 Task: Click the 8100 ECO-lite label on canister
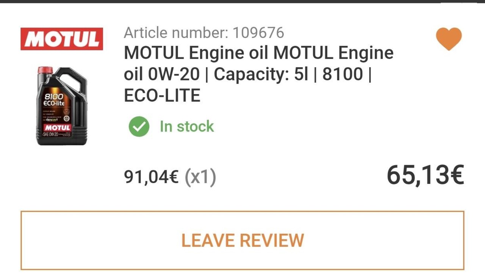click(x=55, y=100)
